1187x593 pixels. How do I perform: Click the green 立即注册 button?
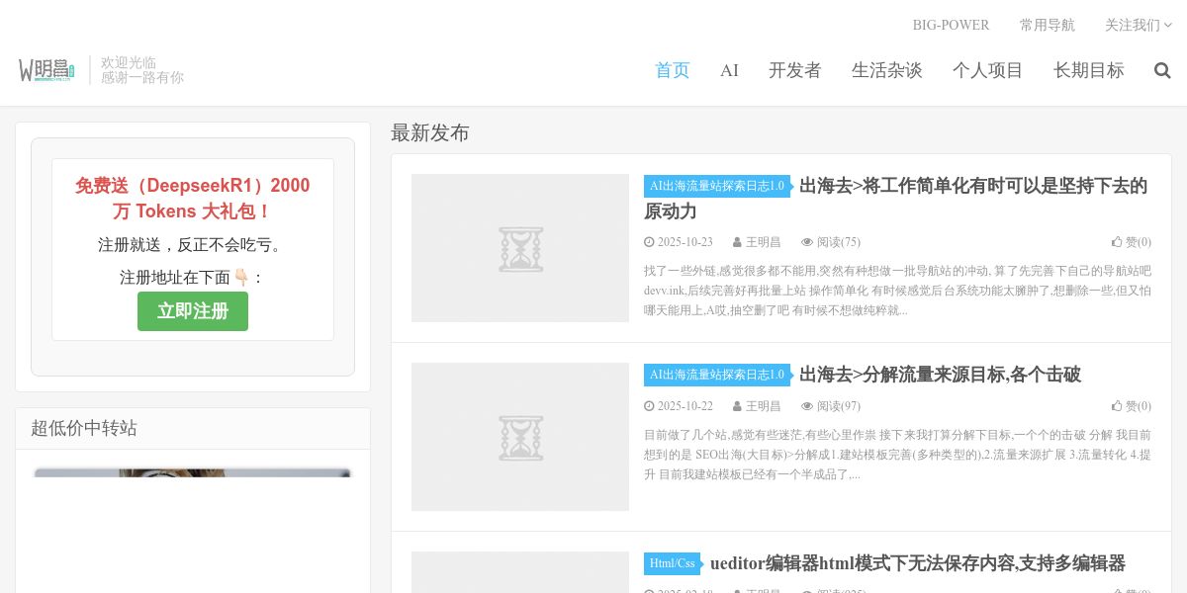coord(193,311)
